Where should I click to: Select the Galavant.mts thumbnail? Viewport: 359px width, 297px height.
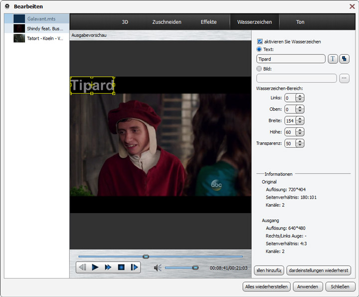[19, 18]
